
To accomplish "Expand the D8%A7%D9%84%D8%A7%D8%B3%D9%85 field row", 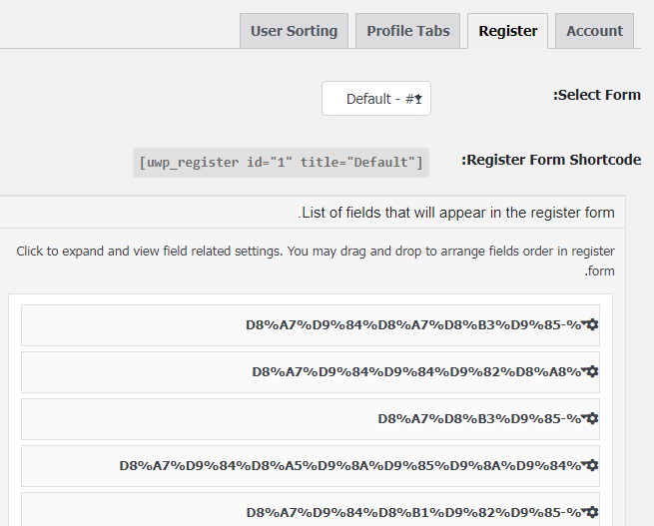I will (311, 325).
